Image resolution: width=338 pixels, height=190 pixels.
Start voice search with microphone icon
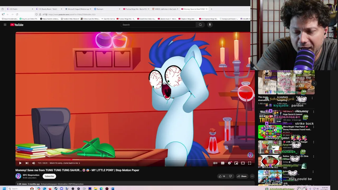(210, 25)
